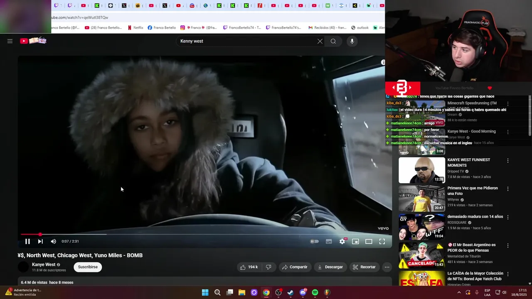Open options menu for El Mr Beast Argentino video
532x299 pixels.
[507, 245]
